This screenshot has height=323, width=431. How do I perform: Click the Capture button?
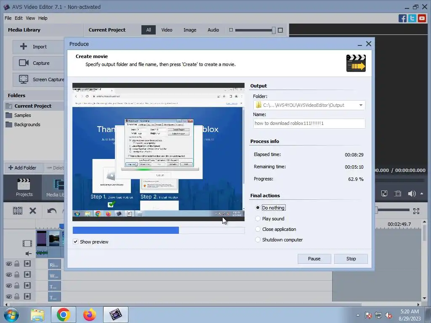pyautogui.click(x=38, y=63)
